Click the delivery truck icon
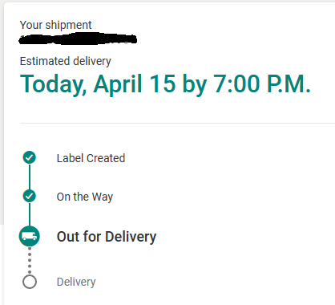The image size is (335, 305). pos(30,236)
